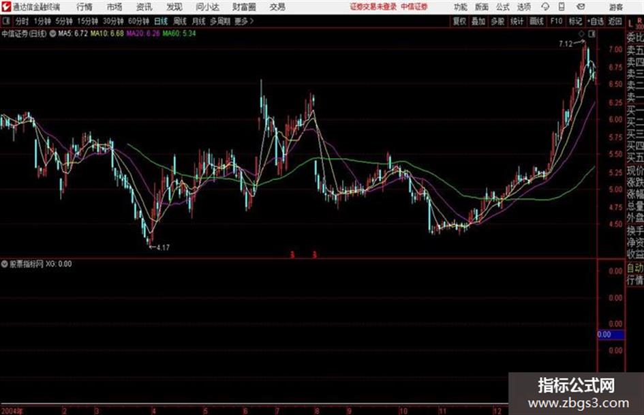Toggle the left panel icon beside 分时
644x415 pixels.
click(x=5, y=21)
